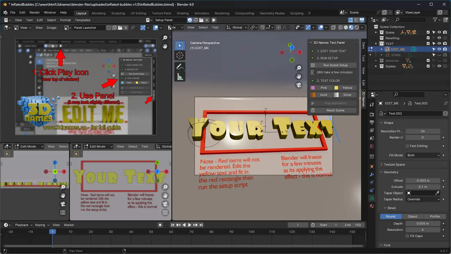Switch to the Modeling workspace tab
451x254 pixels.
click(99, 13)
